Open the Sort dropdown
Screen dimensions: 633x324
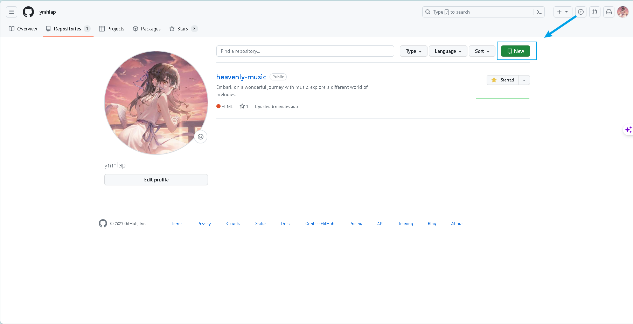(x=482, y=51)
